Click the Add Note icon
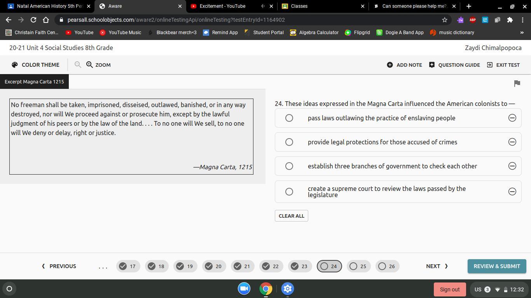 click(x=390, y=65)
